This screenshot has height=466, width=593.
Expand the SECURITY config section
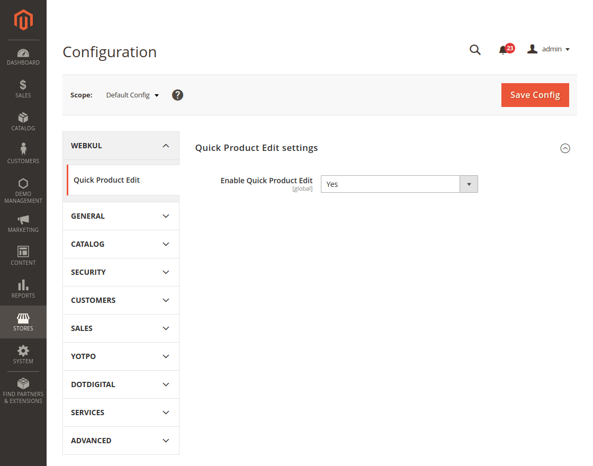[x=121, y=272]
